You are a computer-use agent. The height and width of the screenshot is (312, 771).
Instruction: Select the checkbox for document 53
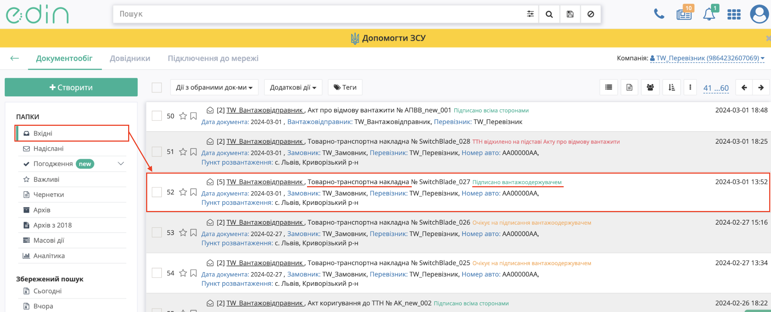pos(157,233)
